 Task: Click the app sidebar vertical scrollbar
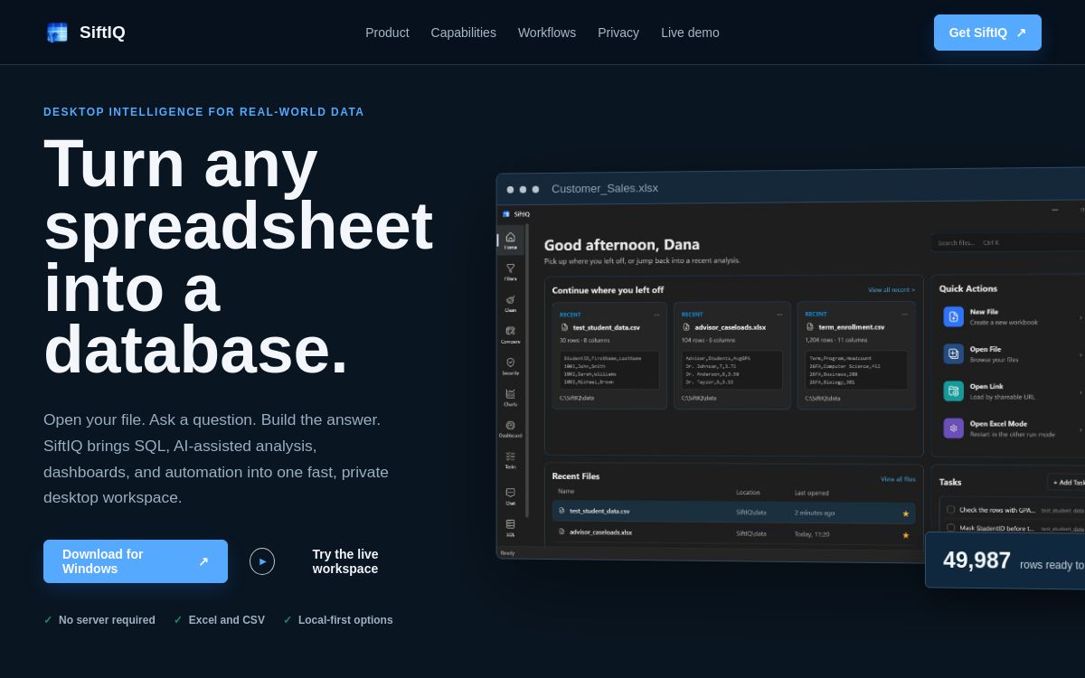click(527, 371)
